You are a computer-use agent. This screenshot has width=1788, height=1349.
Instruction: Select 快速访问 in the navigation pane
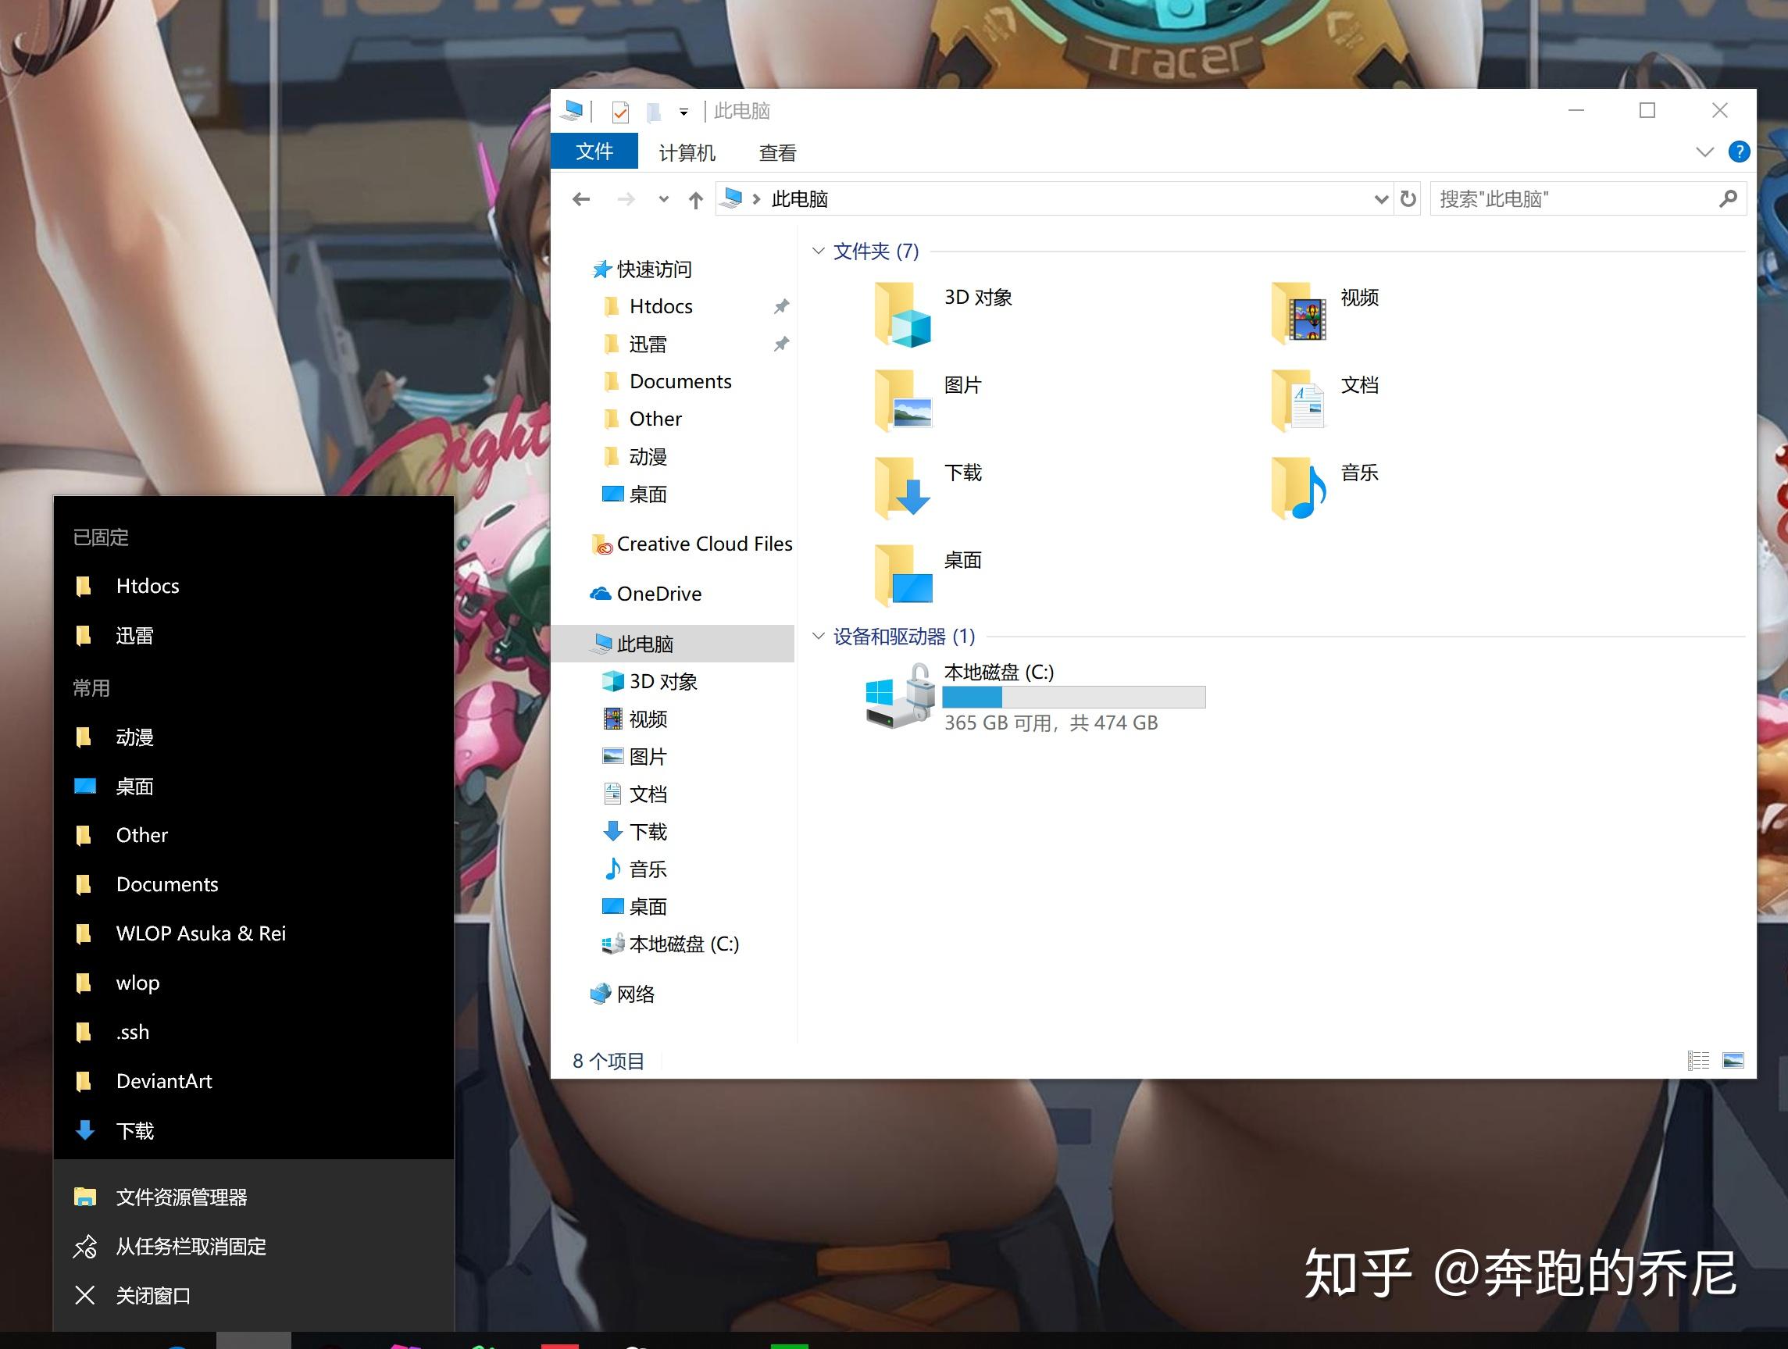coord(642,269)
